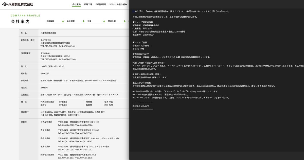Select the 設立 row label
The image size is (304, 160).
click(x=24, y=66)
